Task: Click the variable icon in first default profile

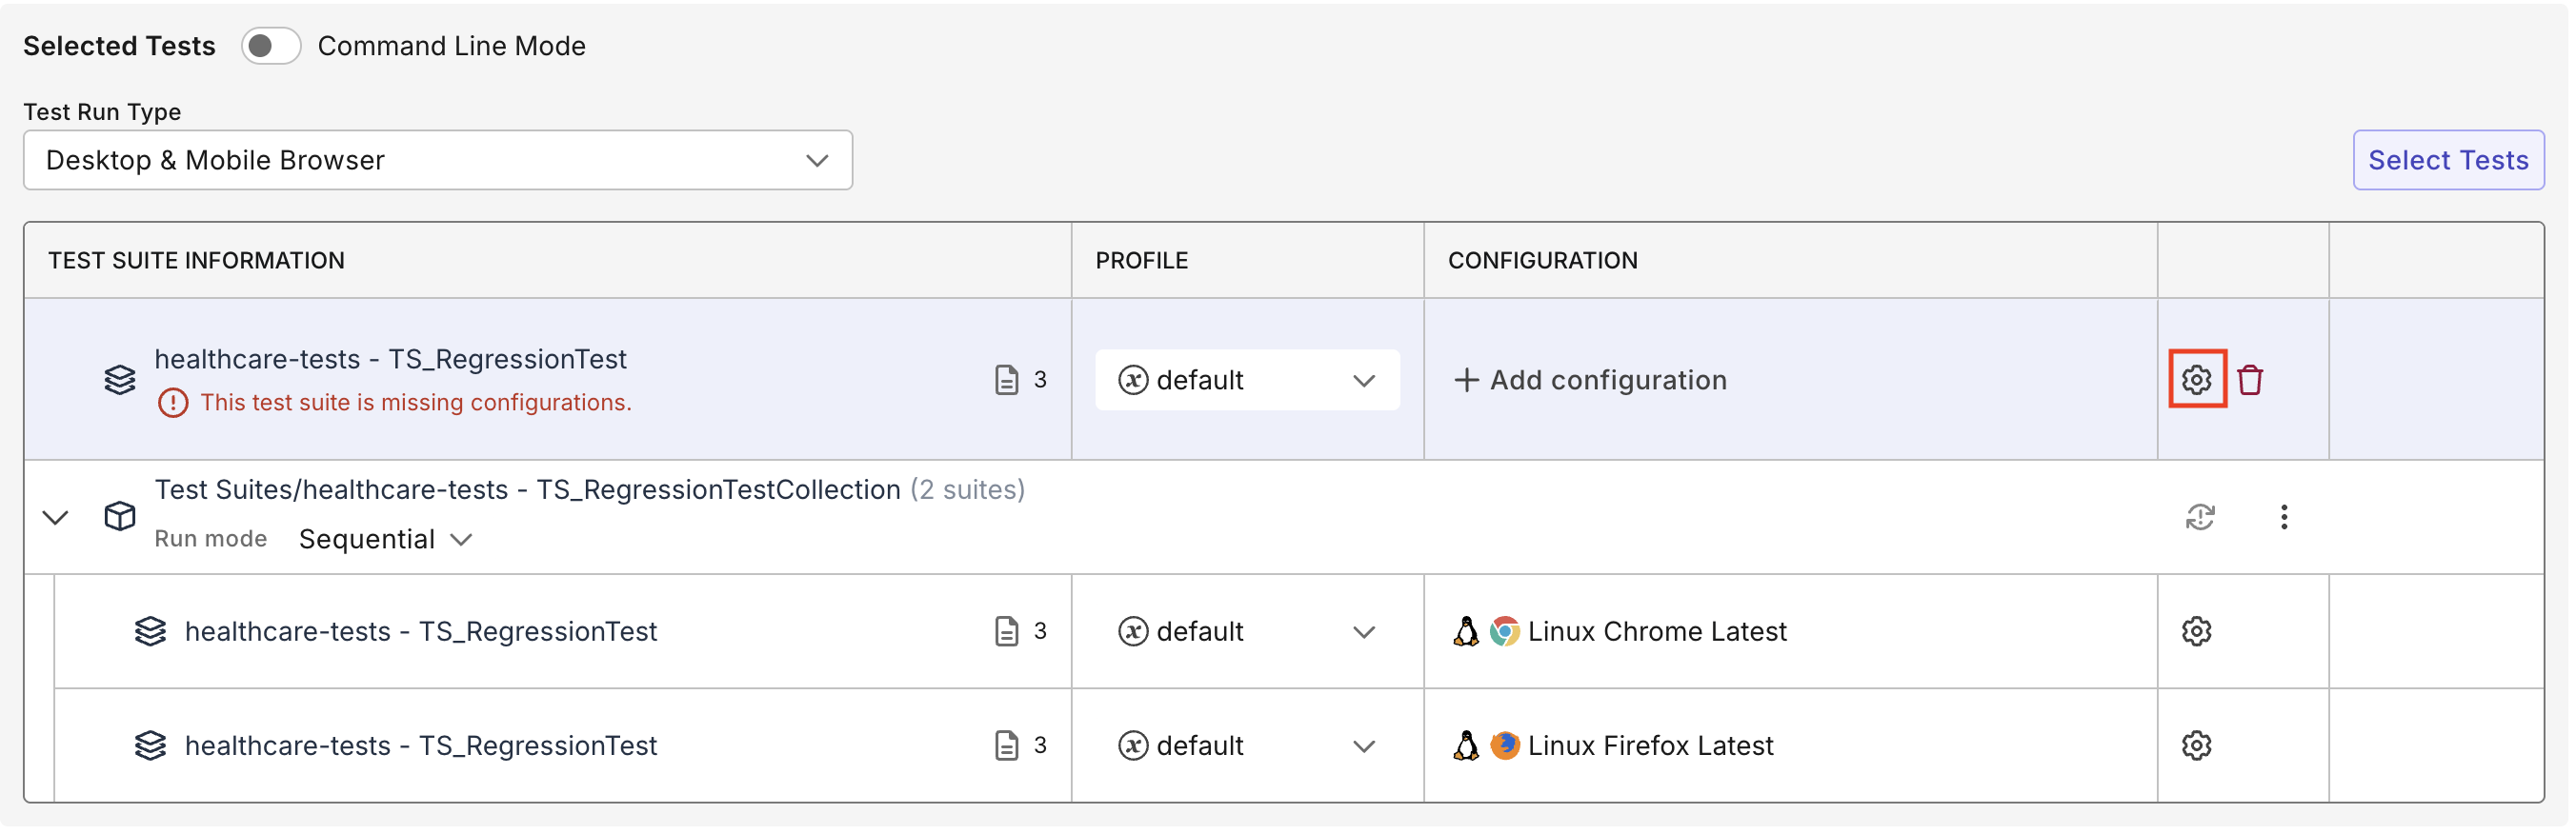Action: pos(1132,380)
